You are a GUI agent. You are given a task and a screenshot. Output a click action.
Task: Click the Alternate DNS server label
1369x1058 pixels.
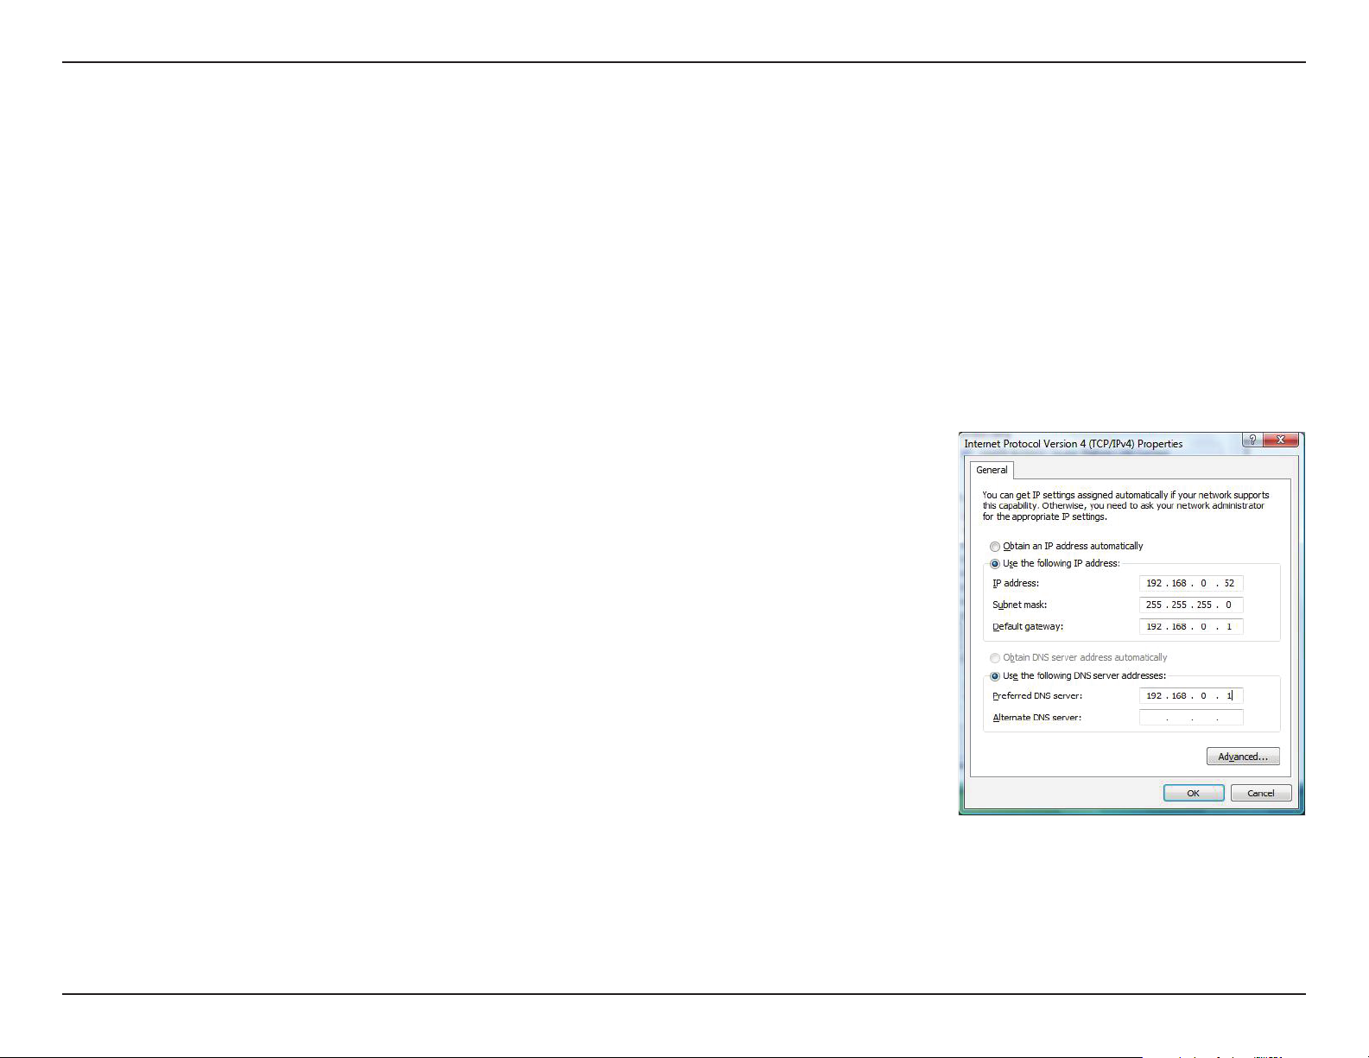click(1036, 717)
